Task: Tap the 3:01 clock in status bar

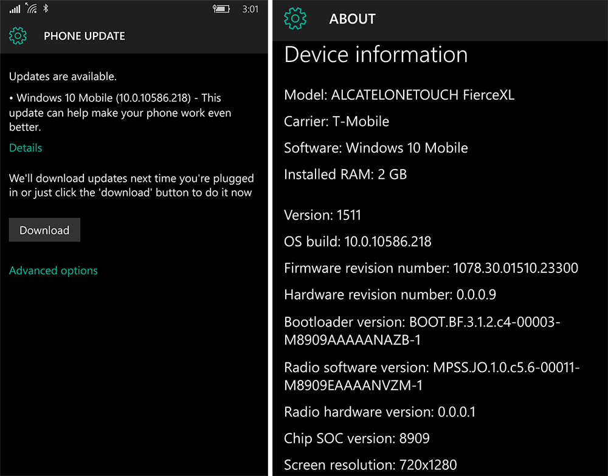Action: tap(250, 9)
